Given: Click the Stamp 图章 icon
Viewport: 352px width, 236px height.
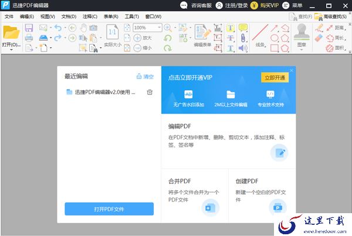Looking at the screenshot, I should point(302,32).
